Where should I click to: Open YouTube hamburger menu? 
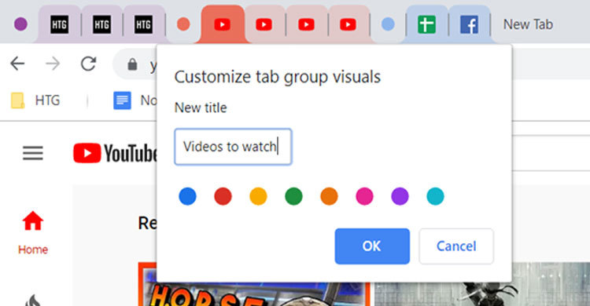pos(33,153)
